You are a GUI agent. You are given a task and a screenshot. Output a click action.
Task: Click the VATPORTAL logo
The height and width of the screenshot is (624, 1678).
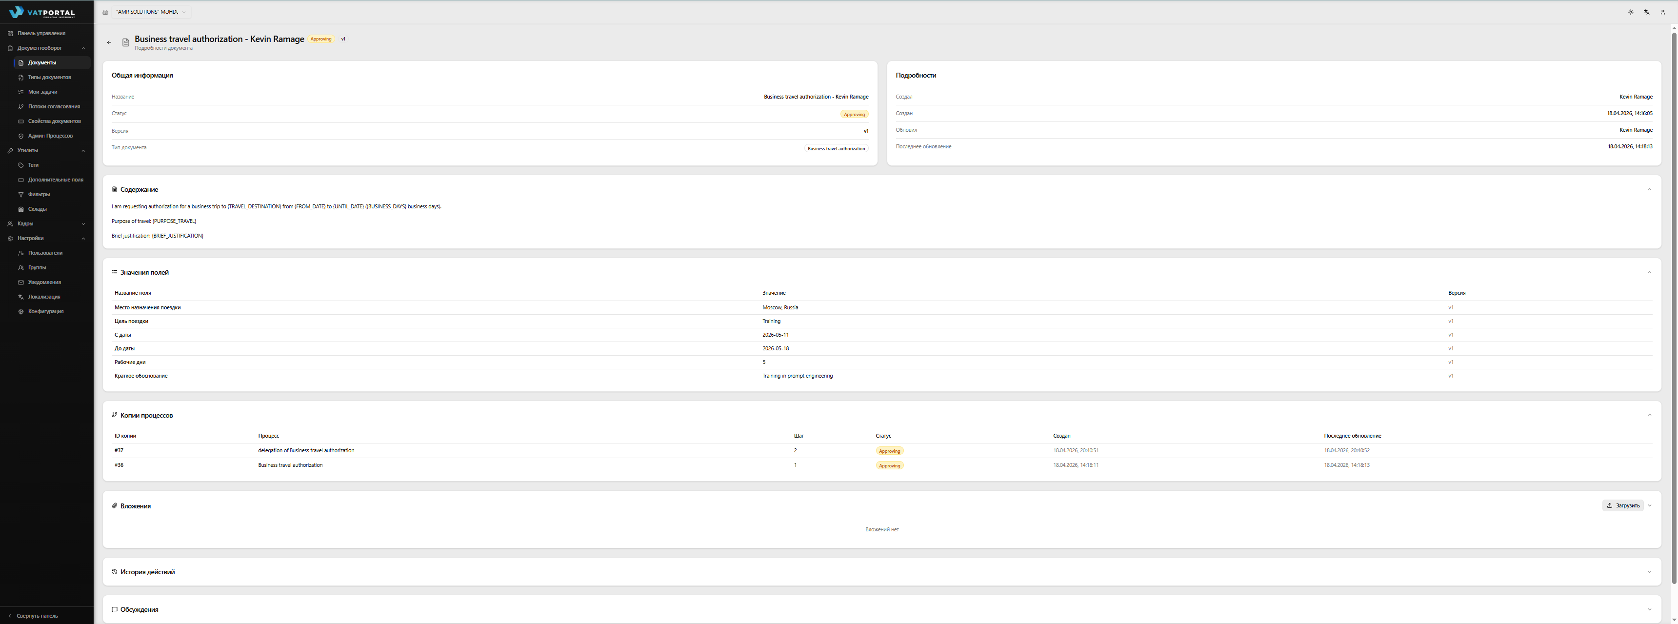42,12
